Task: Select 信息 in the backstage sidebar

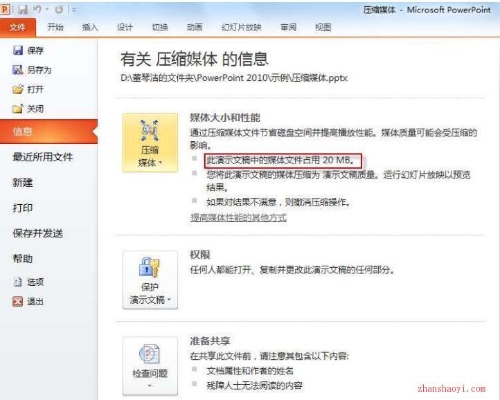Action: coord(48,131)
